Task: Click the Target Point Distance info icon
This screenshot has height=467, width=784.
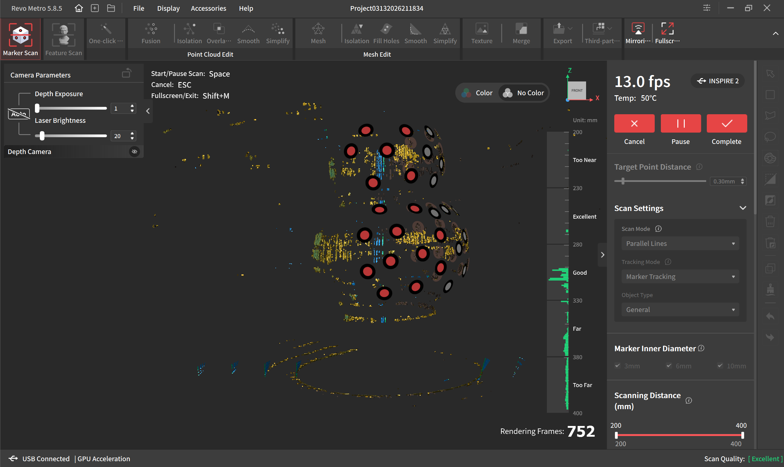Action: pyautogui.click(x=699, y=167)
